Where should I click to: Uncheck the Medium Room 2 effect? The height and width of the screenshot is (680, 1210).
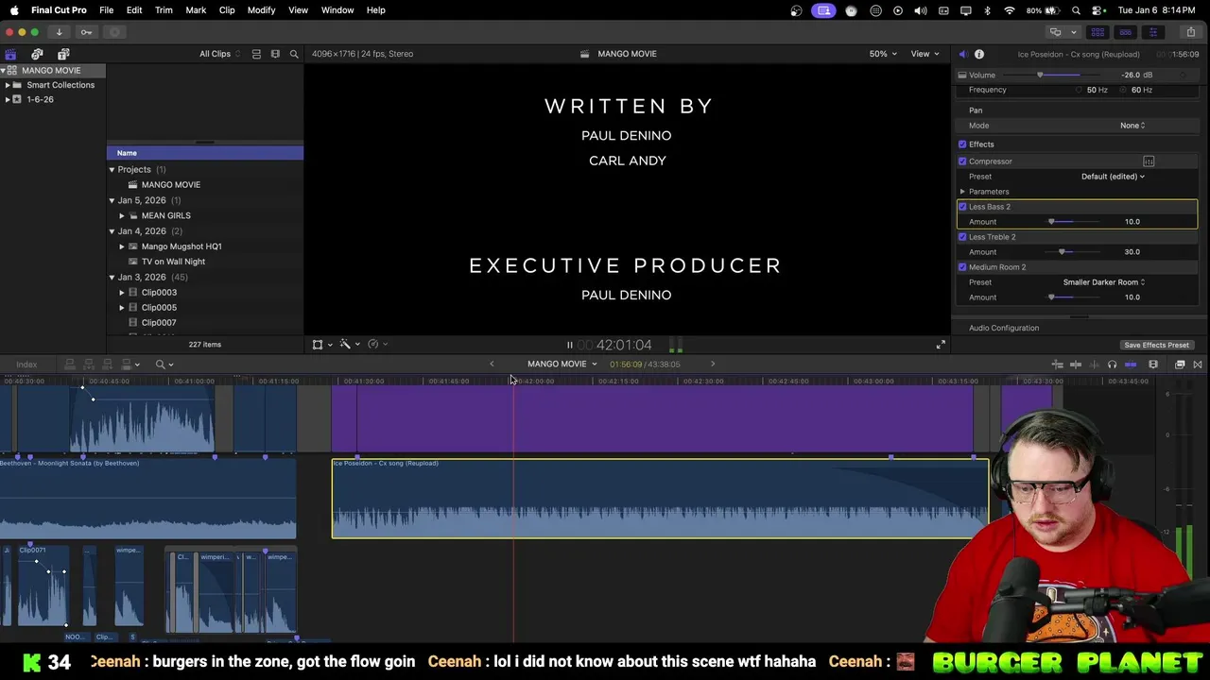point(962,267)
